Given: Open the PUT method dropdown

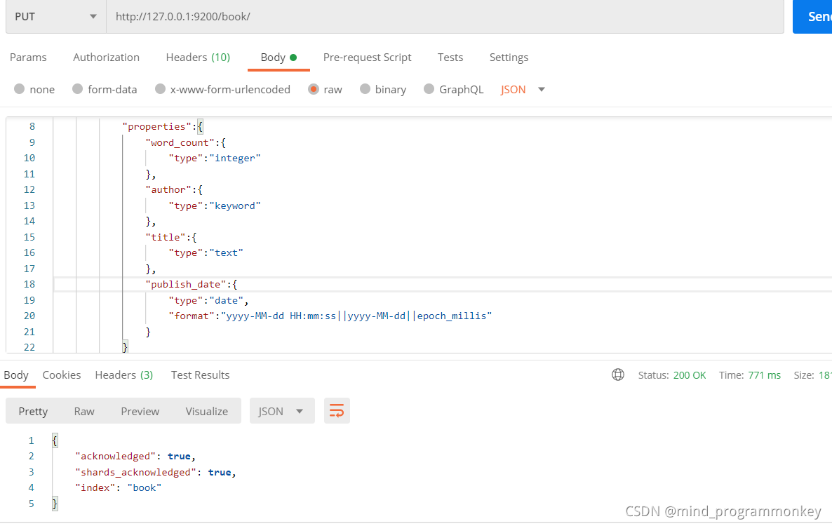Looking at the screenshot, I should (x=55, y=16).
